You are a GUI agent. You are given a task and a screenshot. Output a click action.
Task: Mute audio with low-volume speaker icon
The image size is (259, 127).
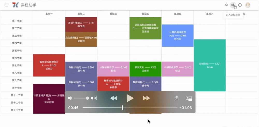point(70,98)
